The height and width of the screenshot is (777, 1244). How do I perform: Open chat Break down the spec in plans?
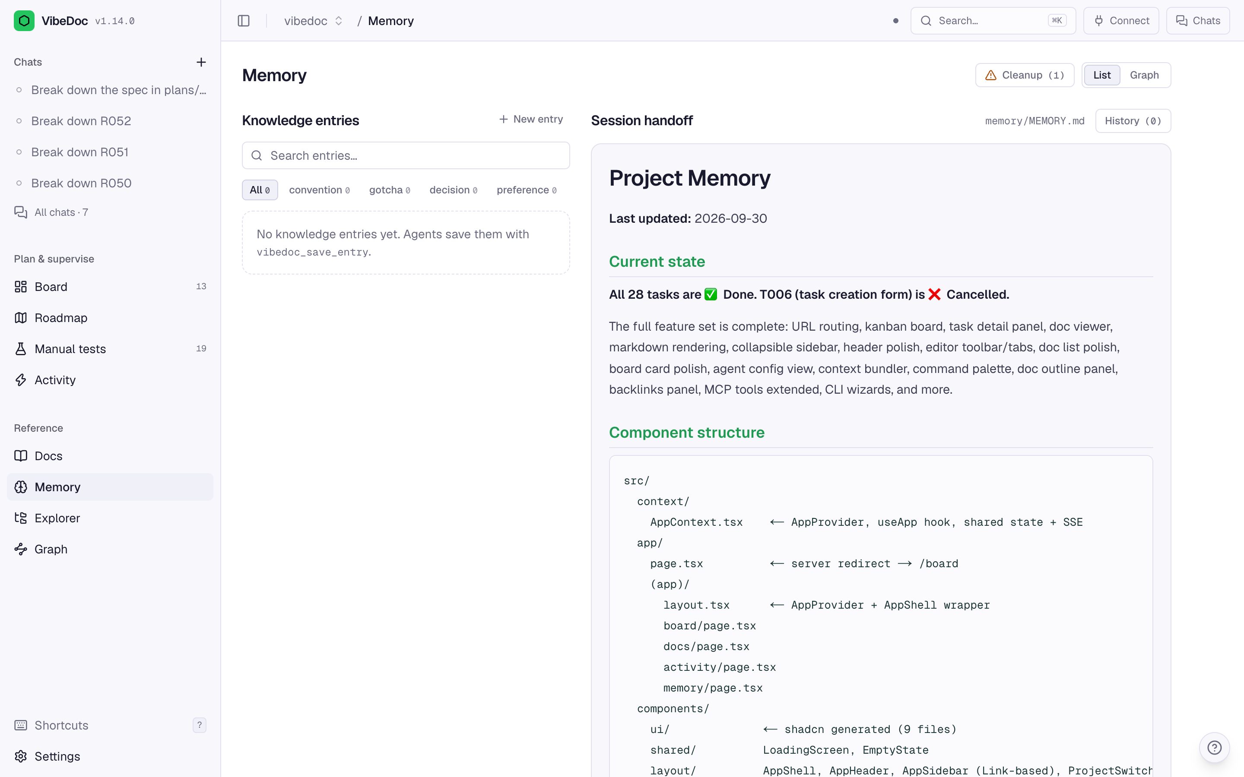[x=110, y=90]
